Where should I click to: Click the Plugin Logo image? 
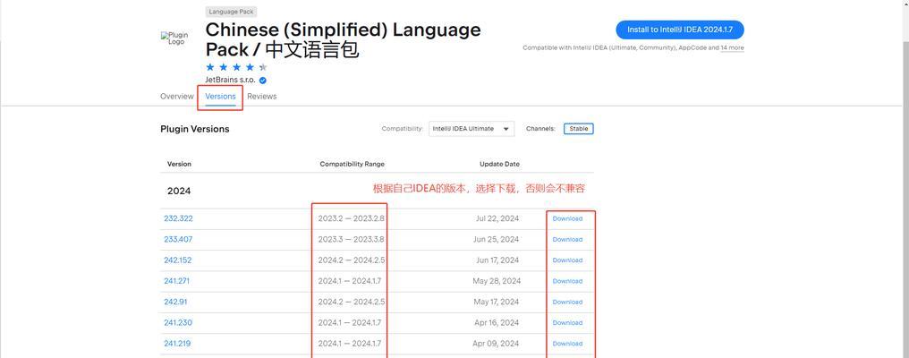174,38
